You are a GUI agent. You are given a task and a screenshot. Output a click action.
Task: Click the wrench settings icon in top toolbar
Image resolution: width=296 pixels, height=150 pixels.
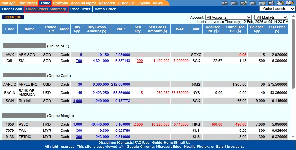tap(244, 3)
